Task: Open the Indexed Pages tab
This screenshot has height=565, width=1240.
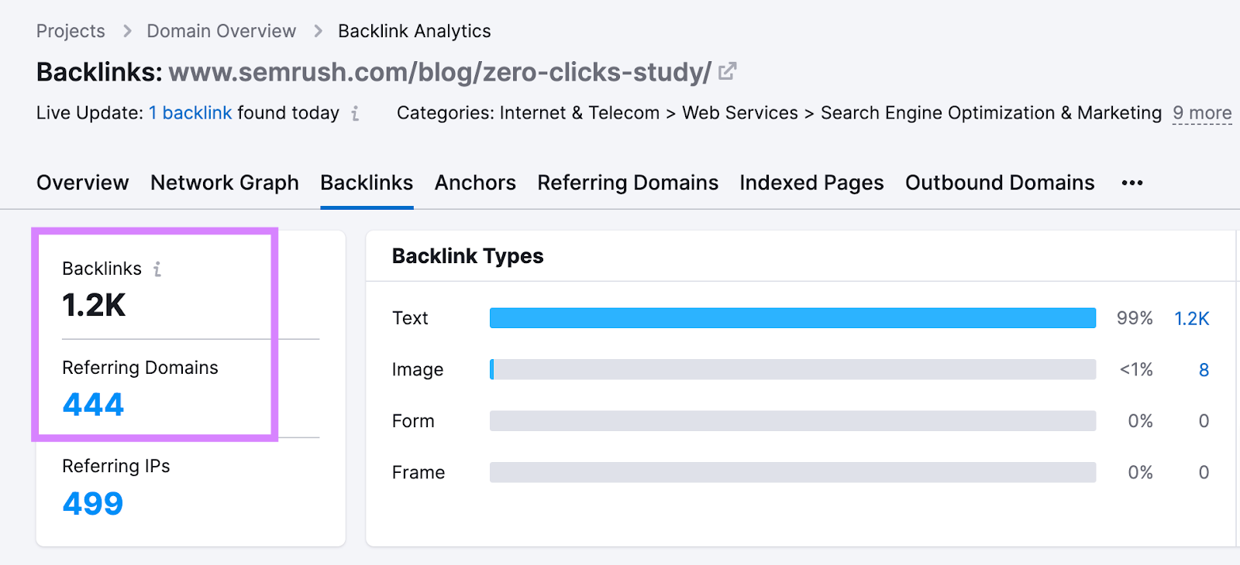Action: pyautogui.click(x=811, y=183)
